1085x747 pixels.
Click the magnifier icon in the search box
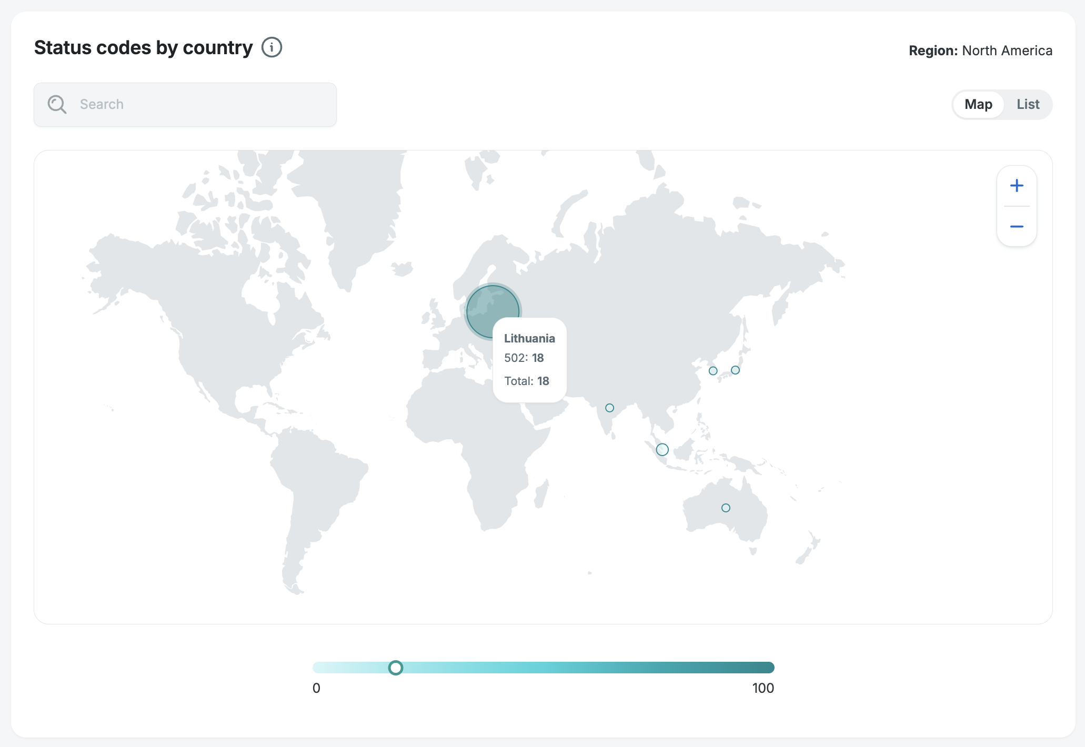[57, 104]
